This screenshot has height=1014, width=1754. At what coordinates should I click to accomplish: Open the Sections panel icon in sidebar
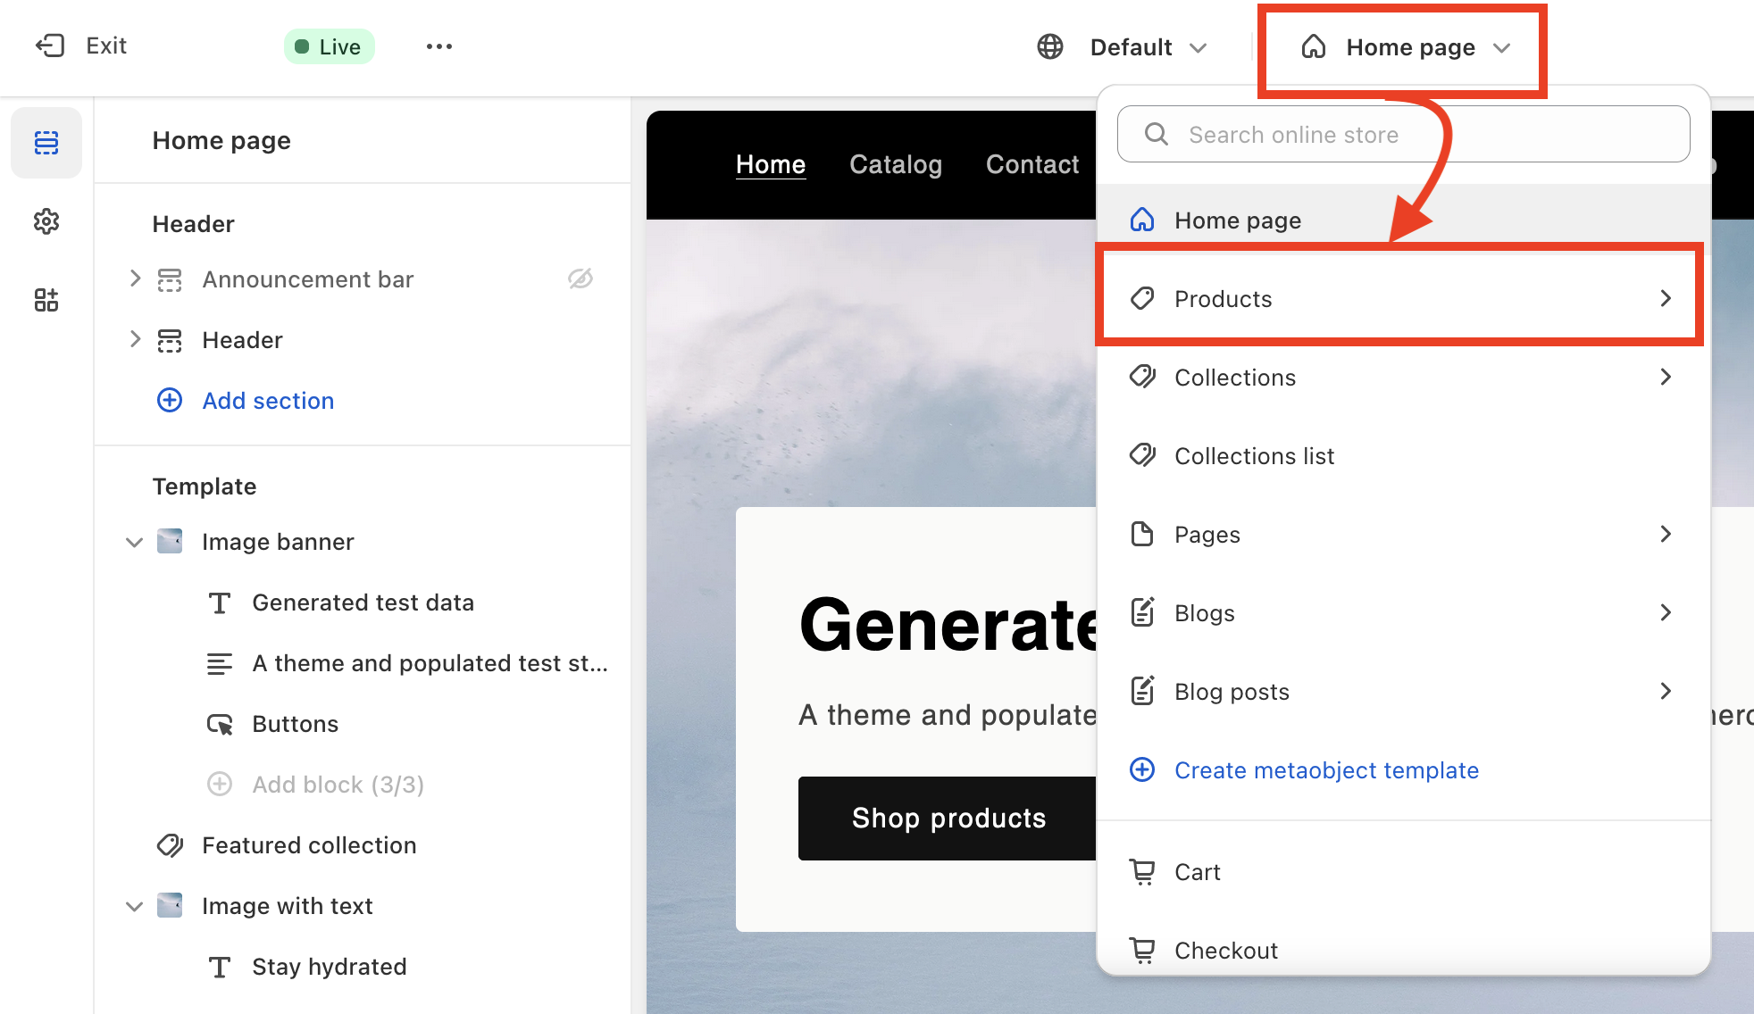pos(46,143)
